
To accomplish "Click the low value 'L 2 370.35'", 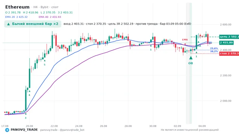I will (x=48, y=12).
